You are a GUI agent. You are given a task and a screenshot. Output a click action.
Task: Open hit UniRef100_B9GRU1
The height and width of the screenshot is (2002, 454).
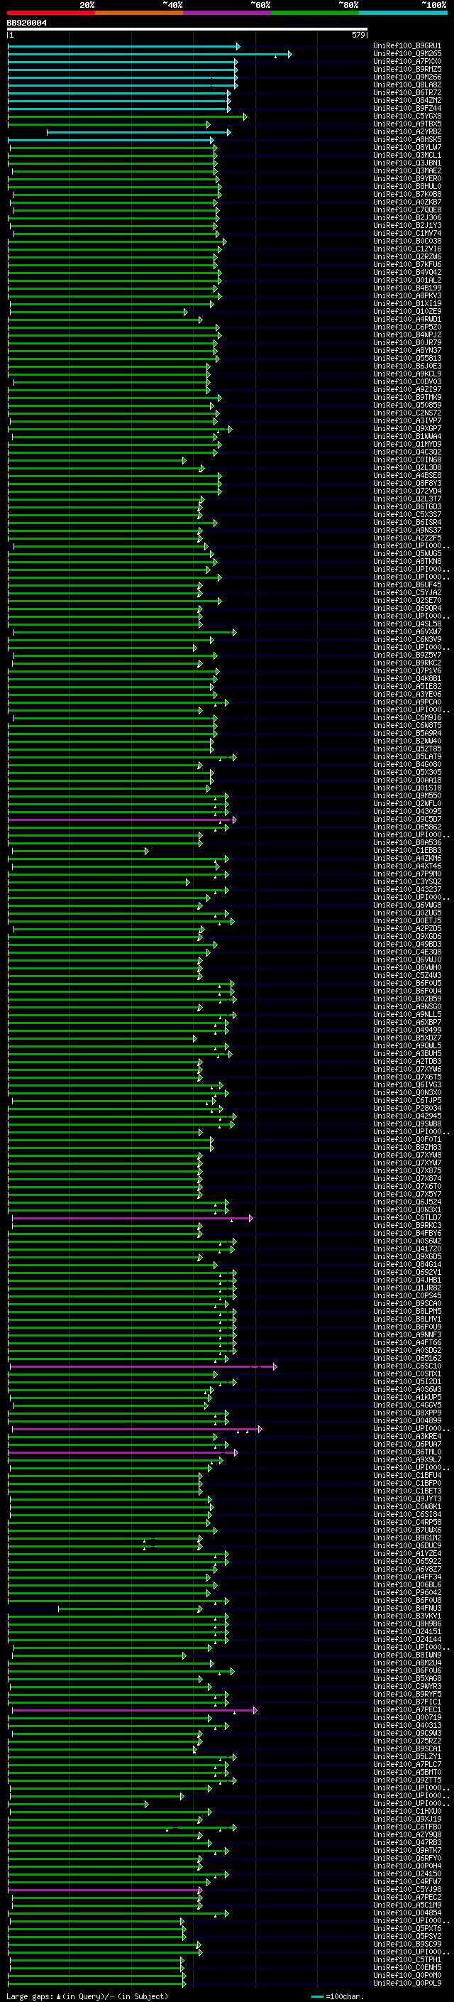tap(406, 46)
